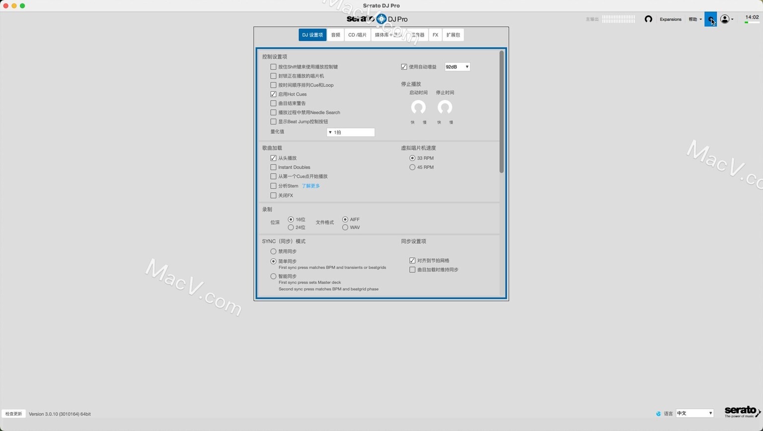The width and height of the screenshot is (763, 431).
Task: Toggle 从第一个Cue点开始播放 checkbox
Action: (x=273, y=176)
